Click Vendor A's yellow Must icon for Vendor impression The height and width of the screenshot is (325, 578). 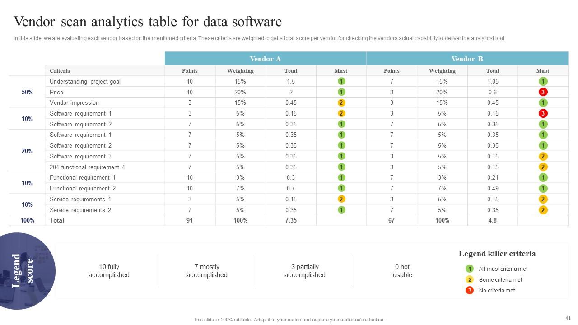pyautogui.click(x=341, y=103)
